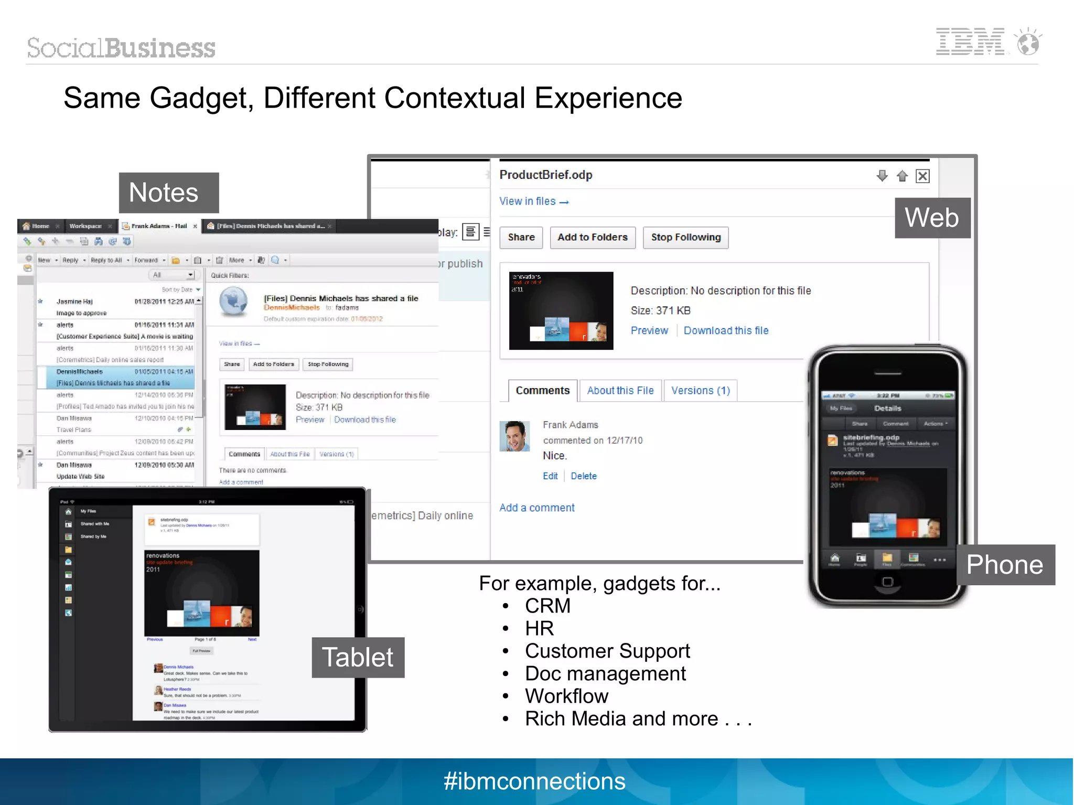This screenshot has width=1074, height=805.
Task: Click the bar chart icon in tablet sidebar
Action: click(68, 587)
